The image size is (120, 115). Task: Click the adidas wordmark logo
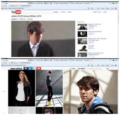(17, 69)
